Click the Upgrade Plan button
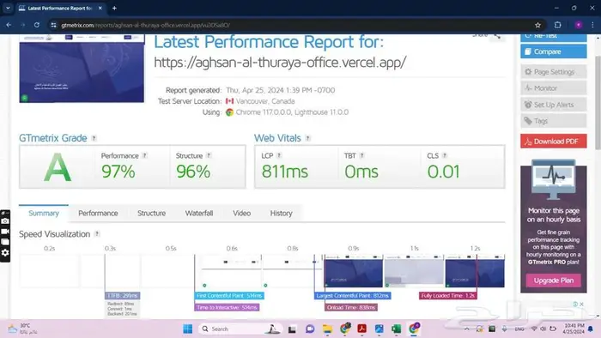 pyautogui.click(x=554, y=281)
